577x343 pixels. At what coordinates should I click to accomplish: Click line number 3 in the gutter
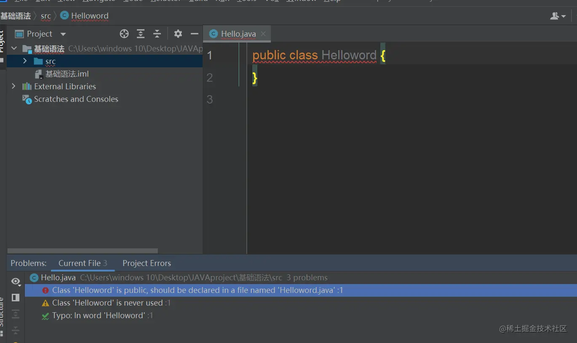[210, 99]
